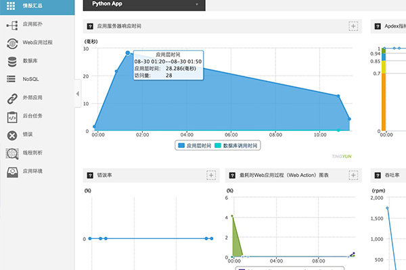Click the Web应用过程 globe icon

pyautogui.click(x=12, y=43)
